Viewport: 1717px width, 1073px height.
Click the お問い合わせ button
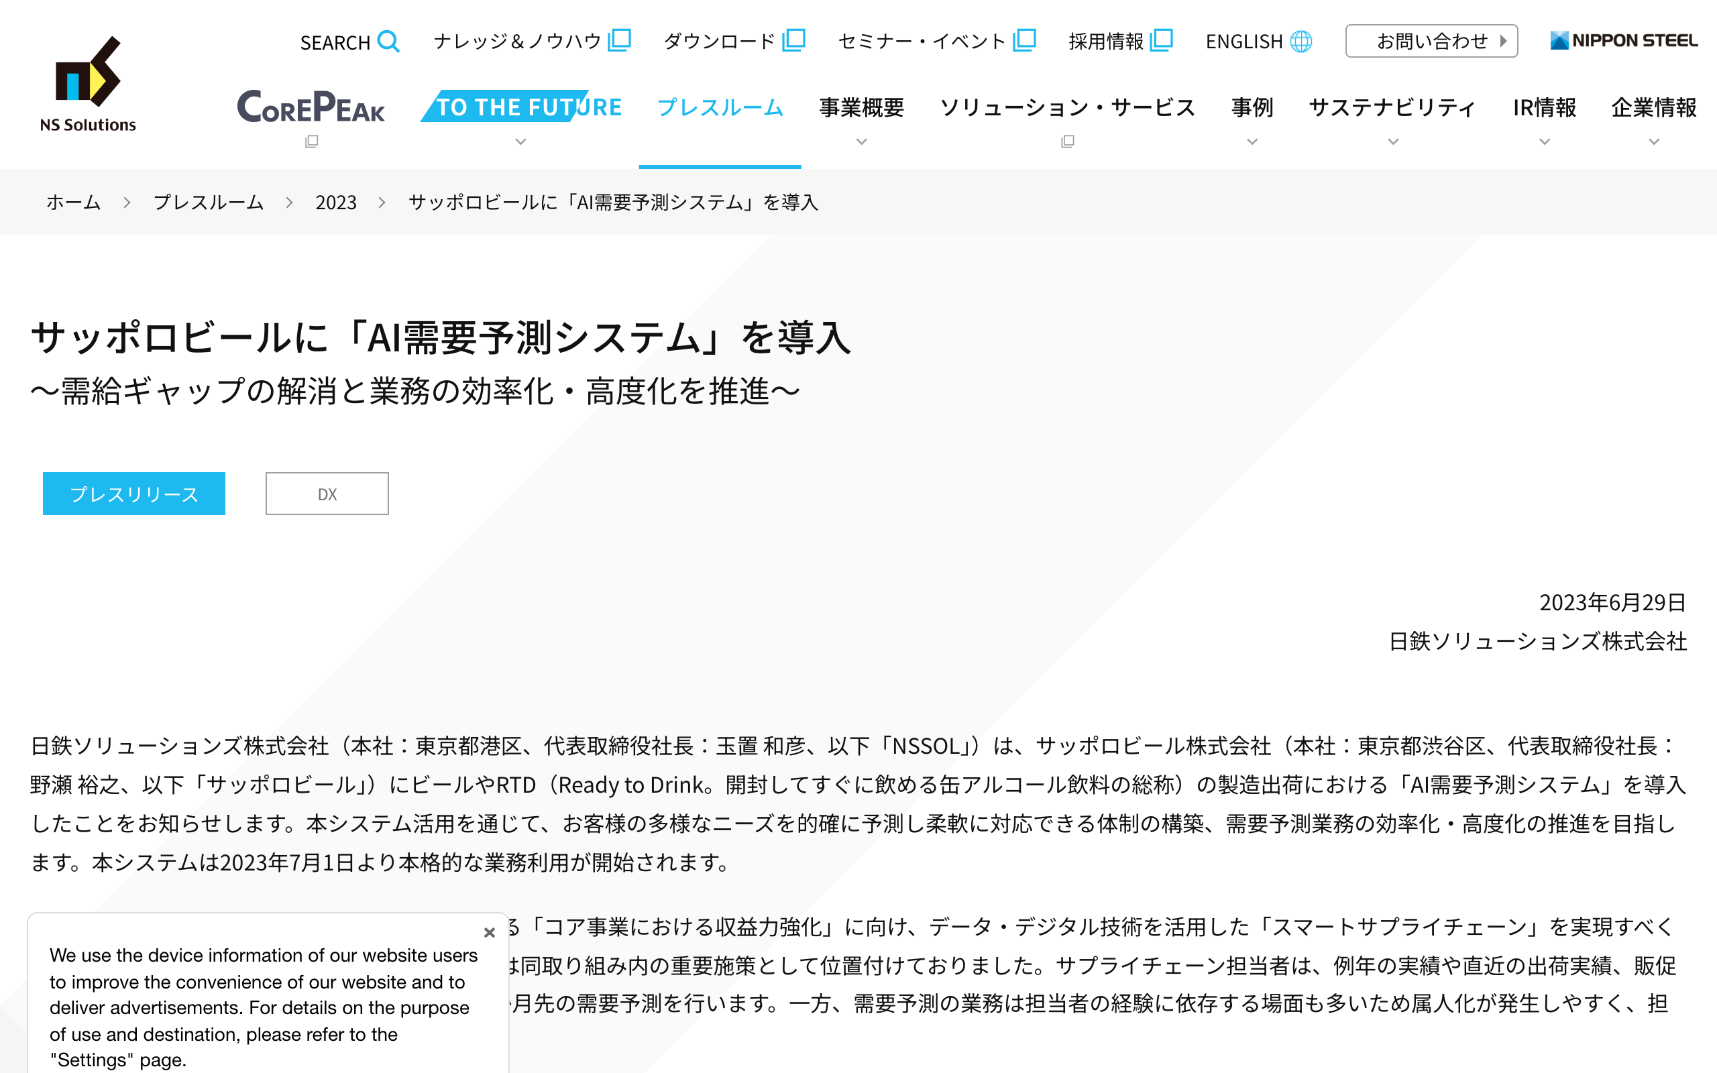pos(1431,41)
